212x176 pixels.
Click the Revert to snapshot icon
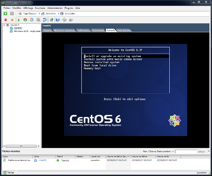tap(38, 20)
